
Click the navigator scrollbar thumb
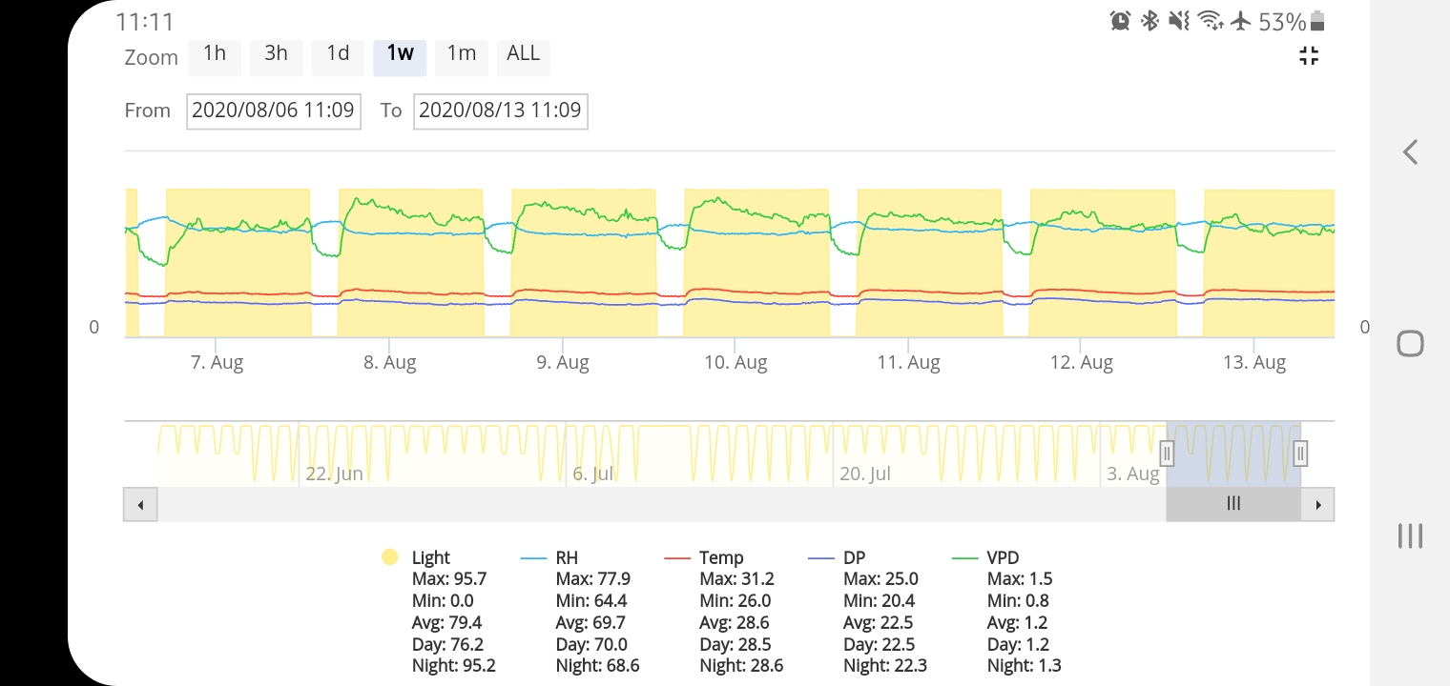(x=1233, y=504)
